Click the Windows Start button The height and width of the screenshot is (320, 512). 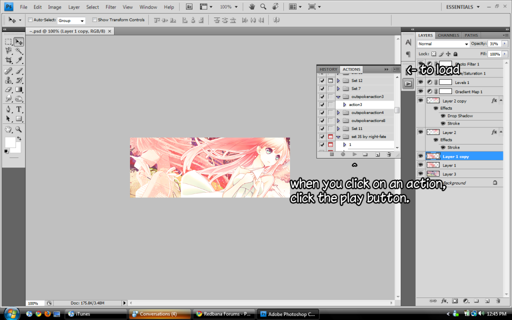[x=12, y=314]
